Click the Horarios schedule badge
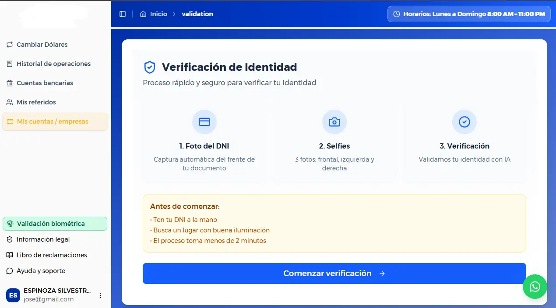This screenshot has height=308, width=556. point(469,14)
